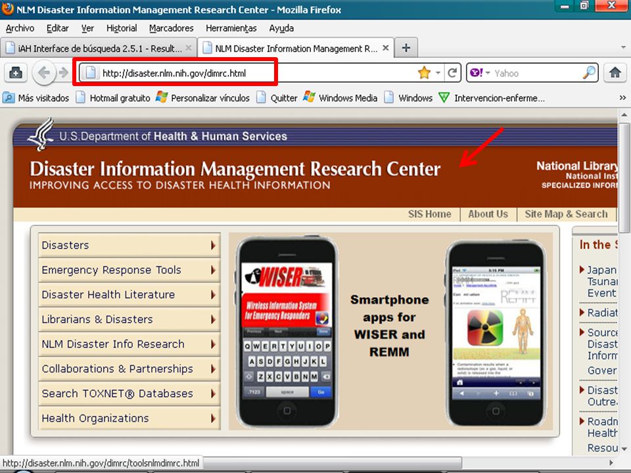Click the National Library heading in banner
631x473 pixels.
576,166
